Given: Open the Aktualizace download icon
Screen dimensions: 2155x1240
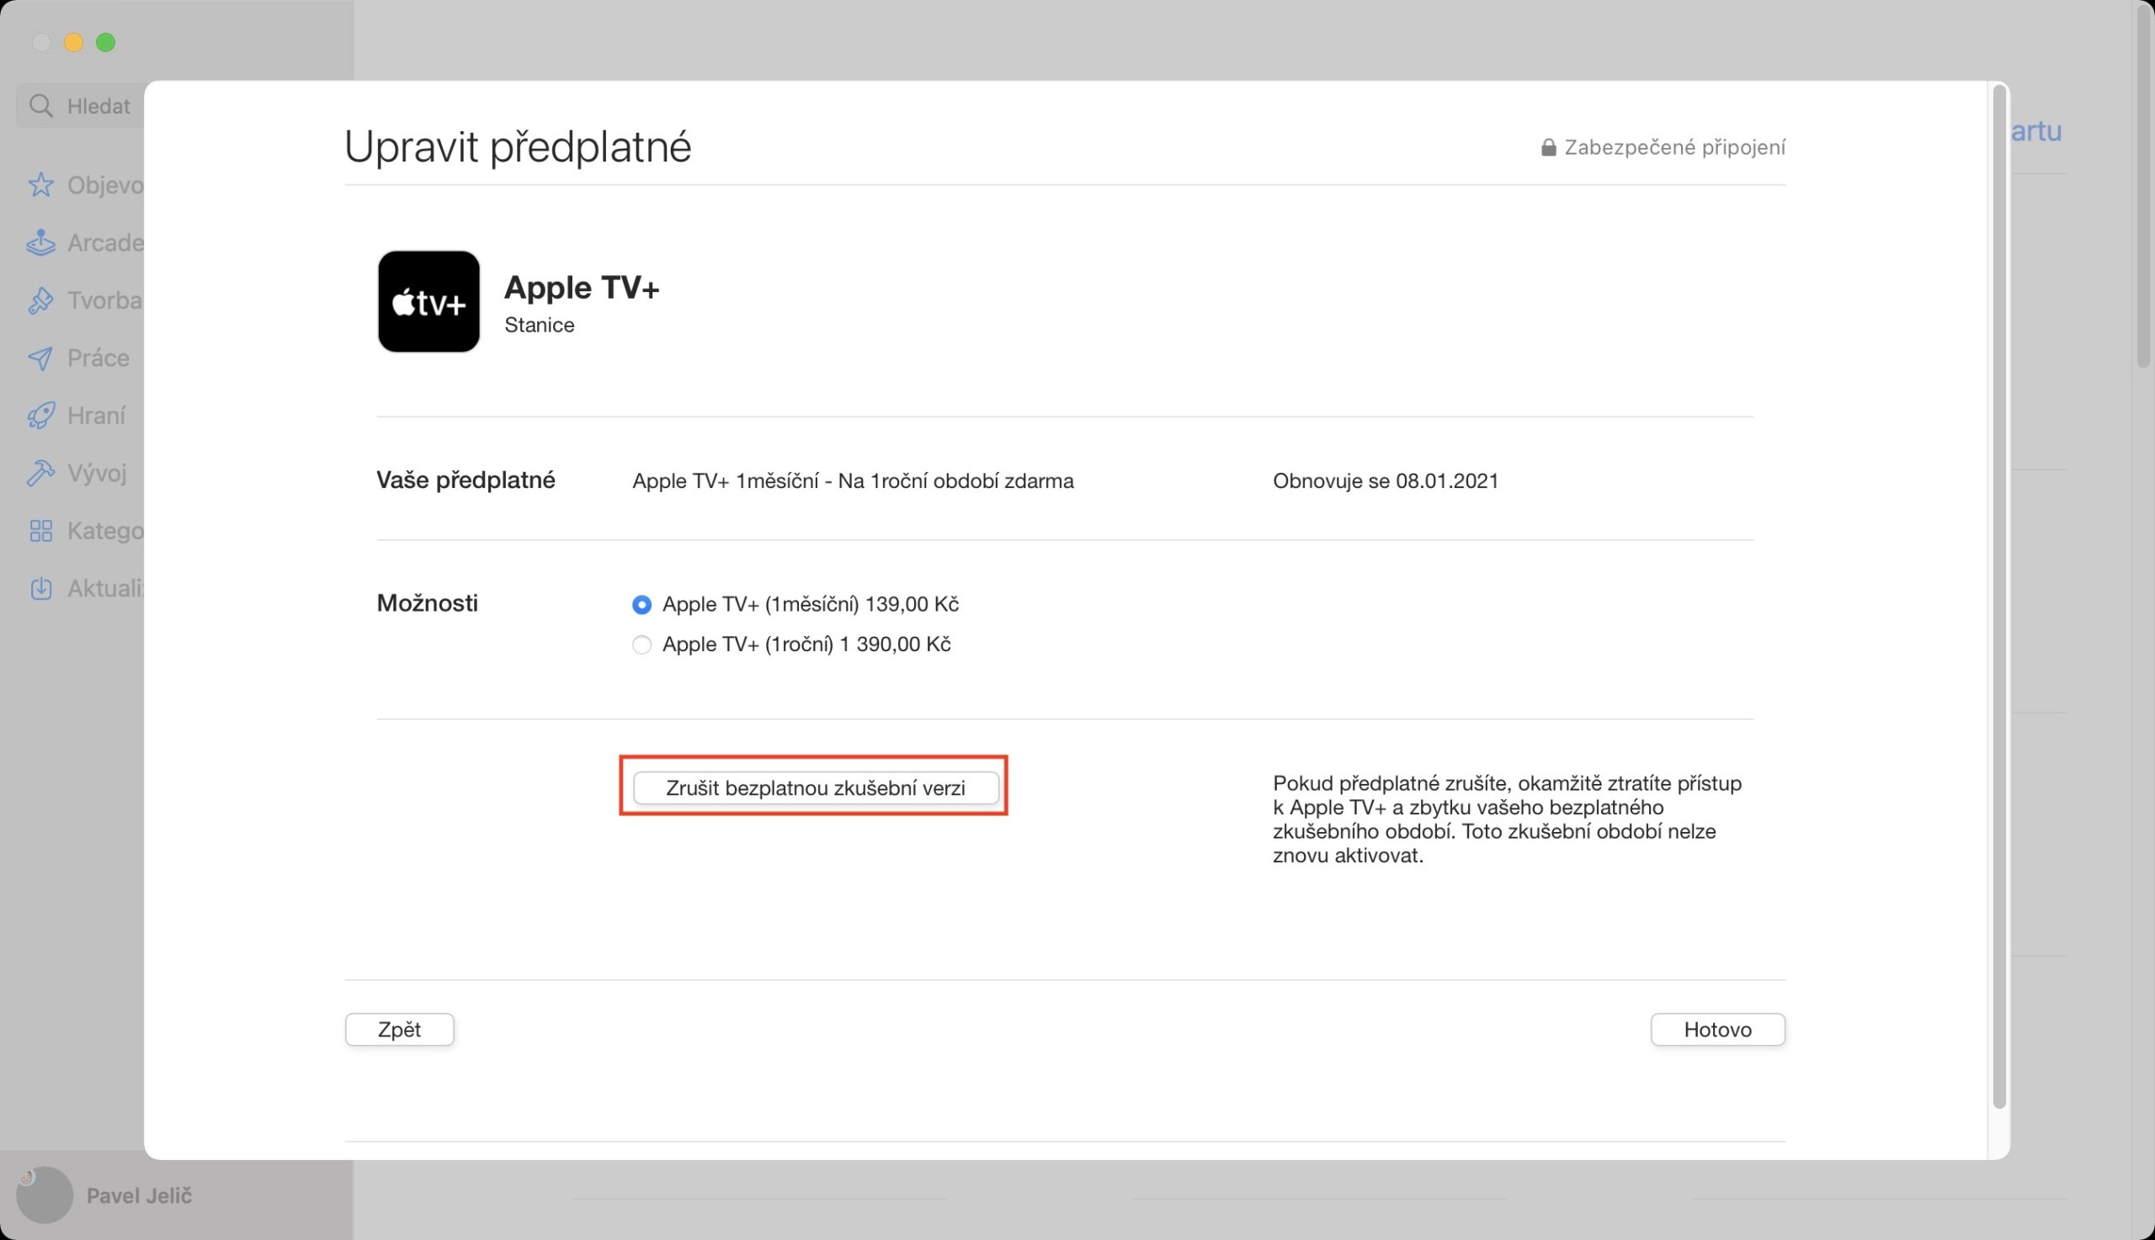Looking at the screenshot, I should 40,589.
